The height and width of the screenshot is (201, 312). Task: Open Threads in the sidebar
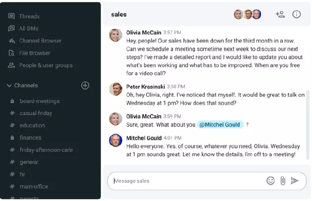(x=29, y=16)
